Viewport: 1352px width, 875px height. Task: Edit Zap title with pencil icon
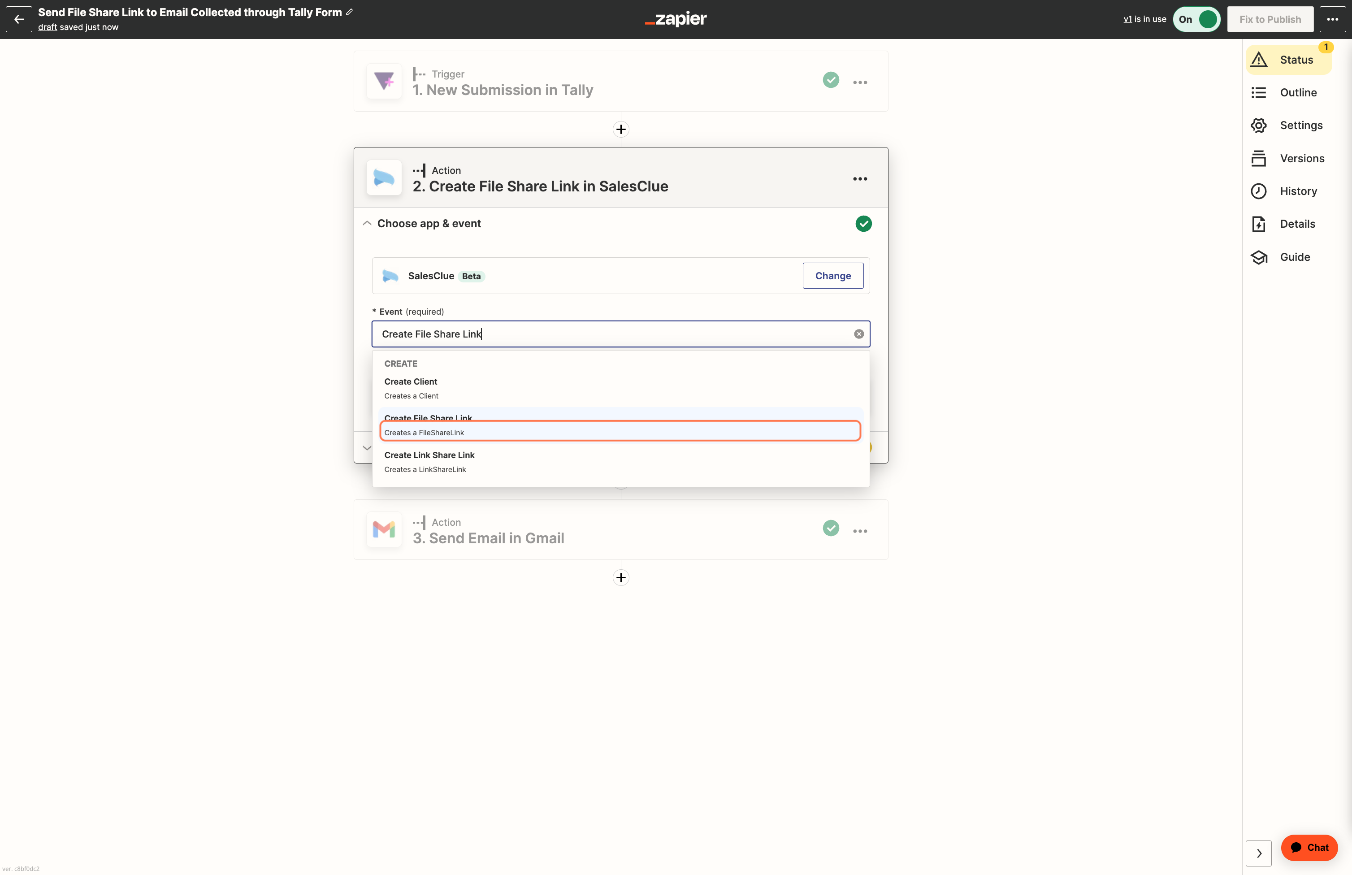coord(349,12)
